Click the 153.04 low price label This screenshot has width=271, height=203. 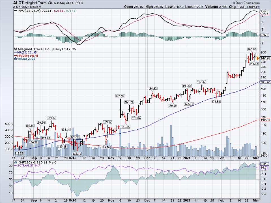pyautogui.click(x=137, y=118)
